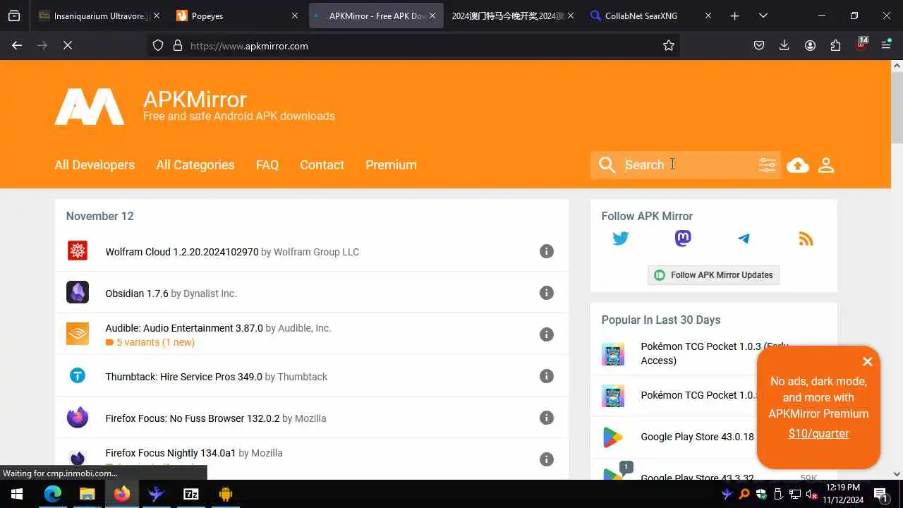Bookmark this page with star icon
903x508 pixels.
[x=669, y=45]
